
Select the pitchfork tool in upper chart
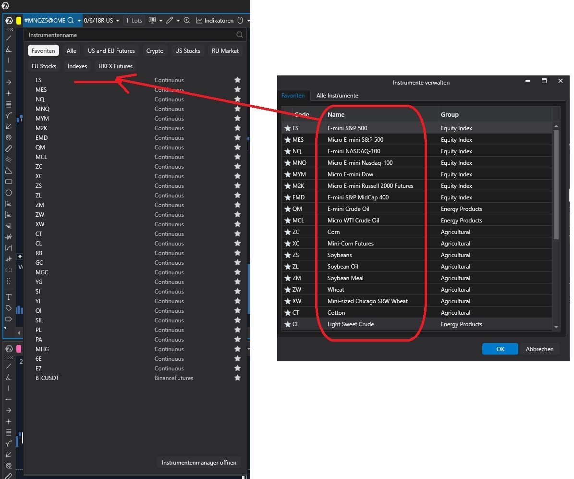pyautogui.click(x=9, y=115)
